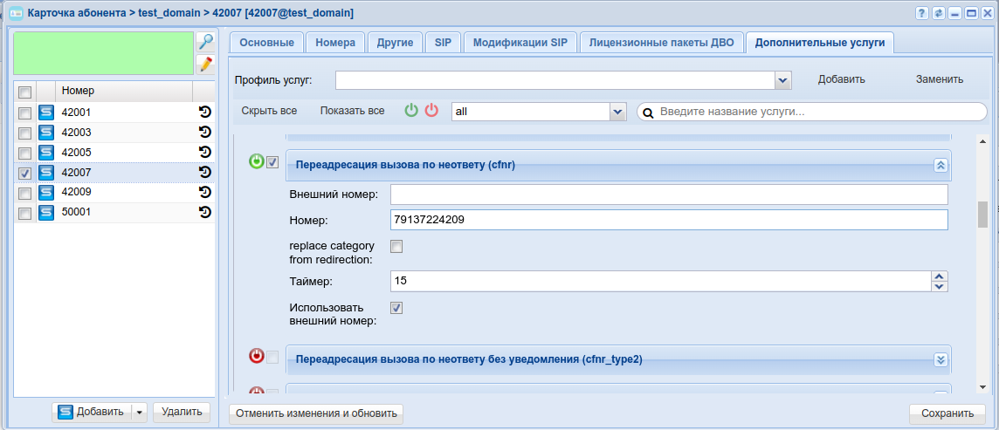This screenshot has height=430, width=999.
Task: Click the pencil edit icon
Action: tap(205, 64)
